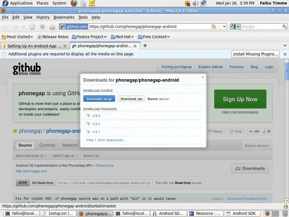Close the Downloads popup dialog
Screen dimensions: 289x217
[203, 77]
